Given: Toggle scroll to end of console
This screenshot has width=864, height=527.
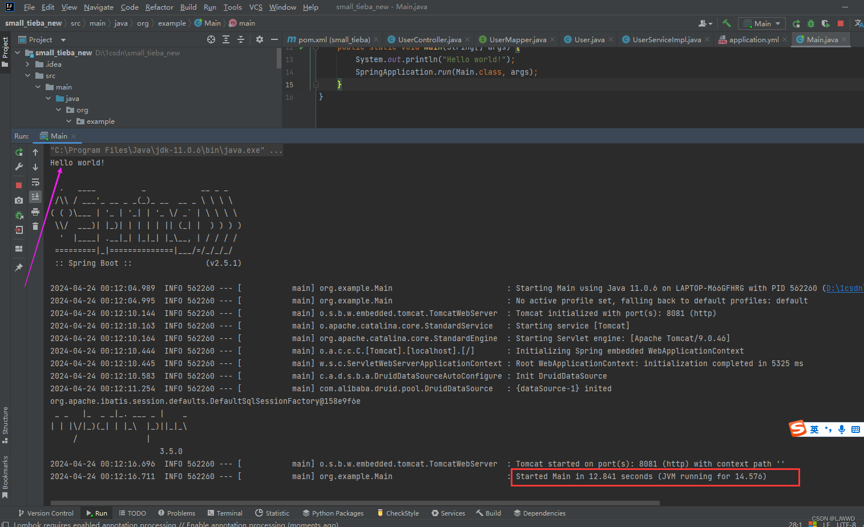Looking at the screenshot, I should tap(35, 196).
